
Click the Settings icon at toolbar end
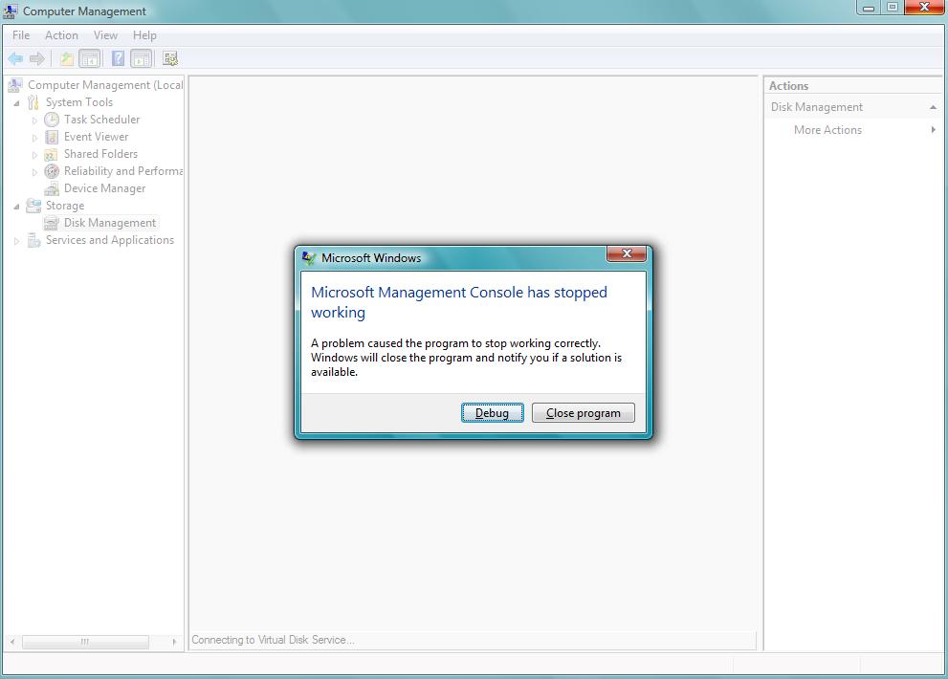(170, 58)
